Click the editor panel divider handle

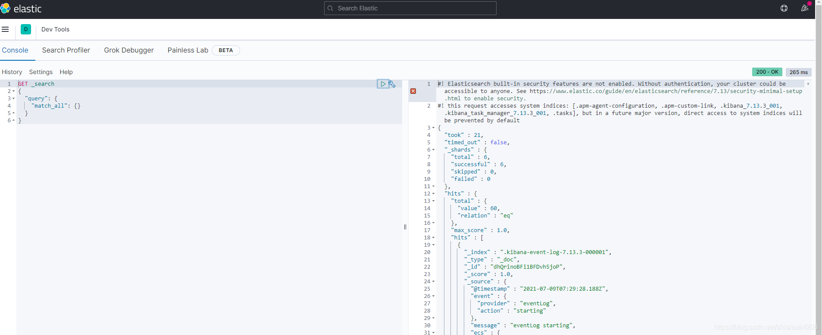tap(405, 227)
